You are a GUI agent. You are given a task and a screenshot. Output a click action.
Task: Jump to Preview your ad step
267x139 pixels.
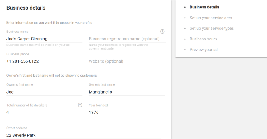coord(204,50)
